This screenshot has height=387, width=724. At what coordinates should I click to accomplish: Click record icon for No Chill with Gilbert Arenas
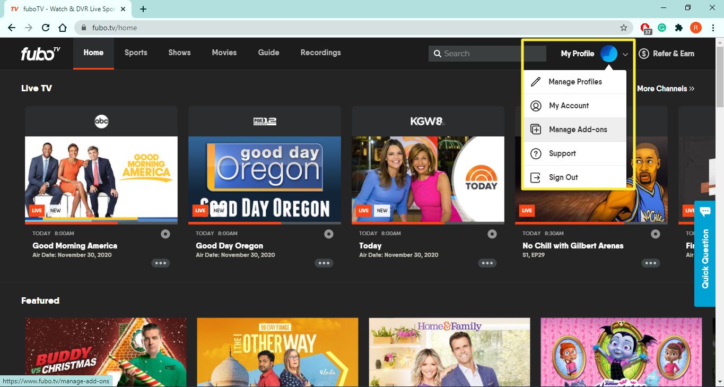click(656, 234)
